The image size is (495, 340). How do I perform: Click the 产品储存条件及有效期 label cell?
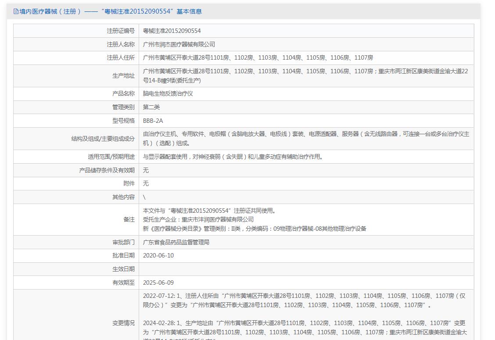pos(107,170)
